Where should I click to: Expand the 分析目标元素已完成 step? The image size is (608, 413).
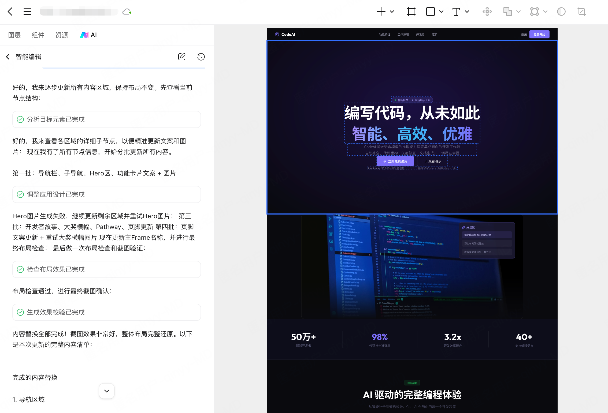(107, 119)
